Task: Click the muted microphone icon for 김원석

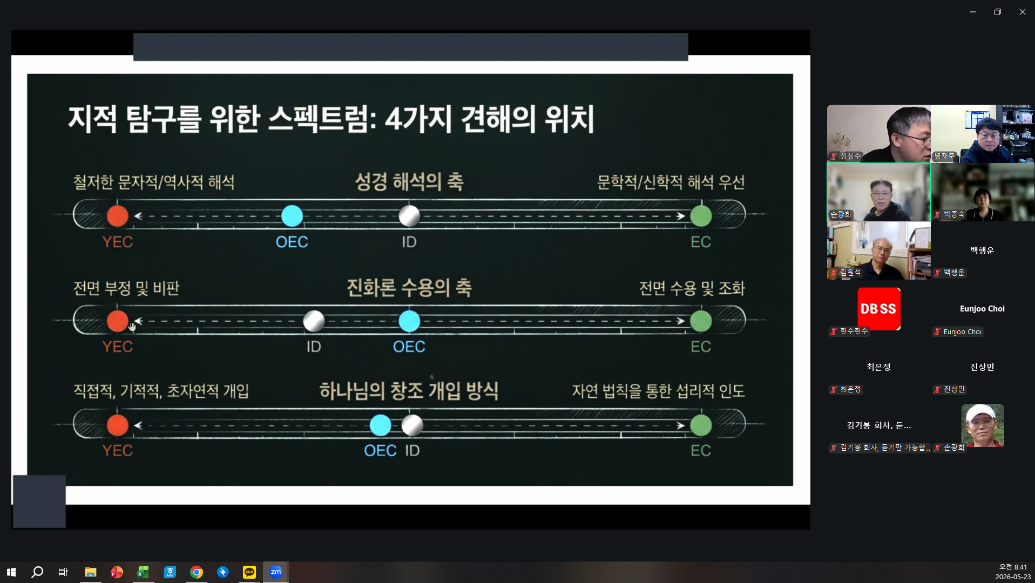Action: coord(834,273)
